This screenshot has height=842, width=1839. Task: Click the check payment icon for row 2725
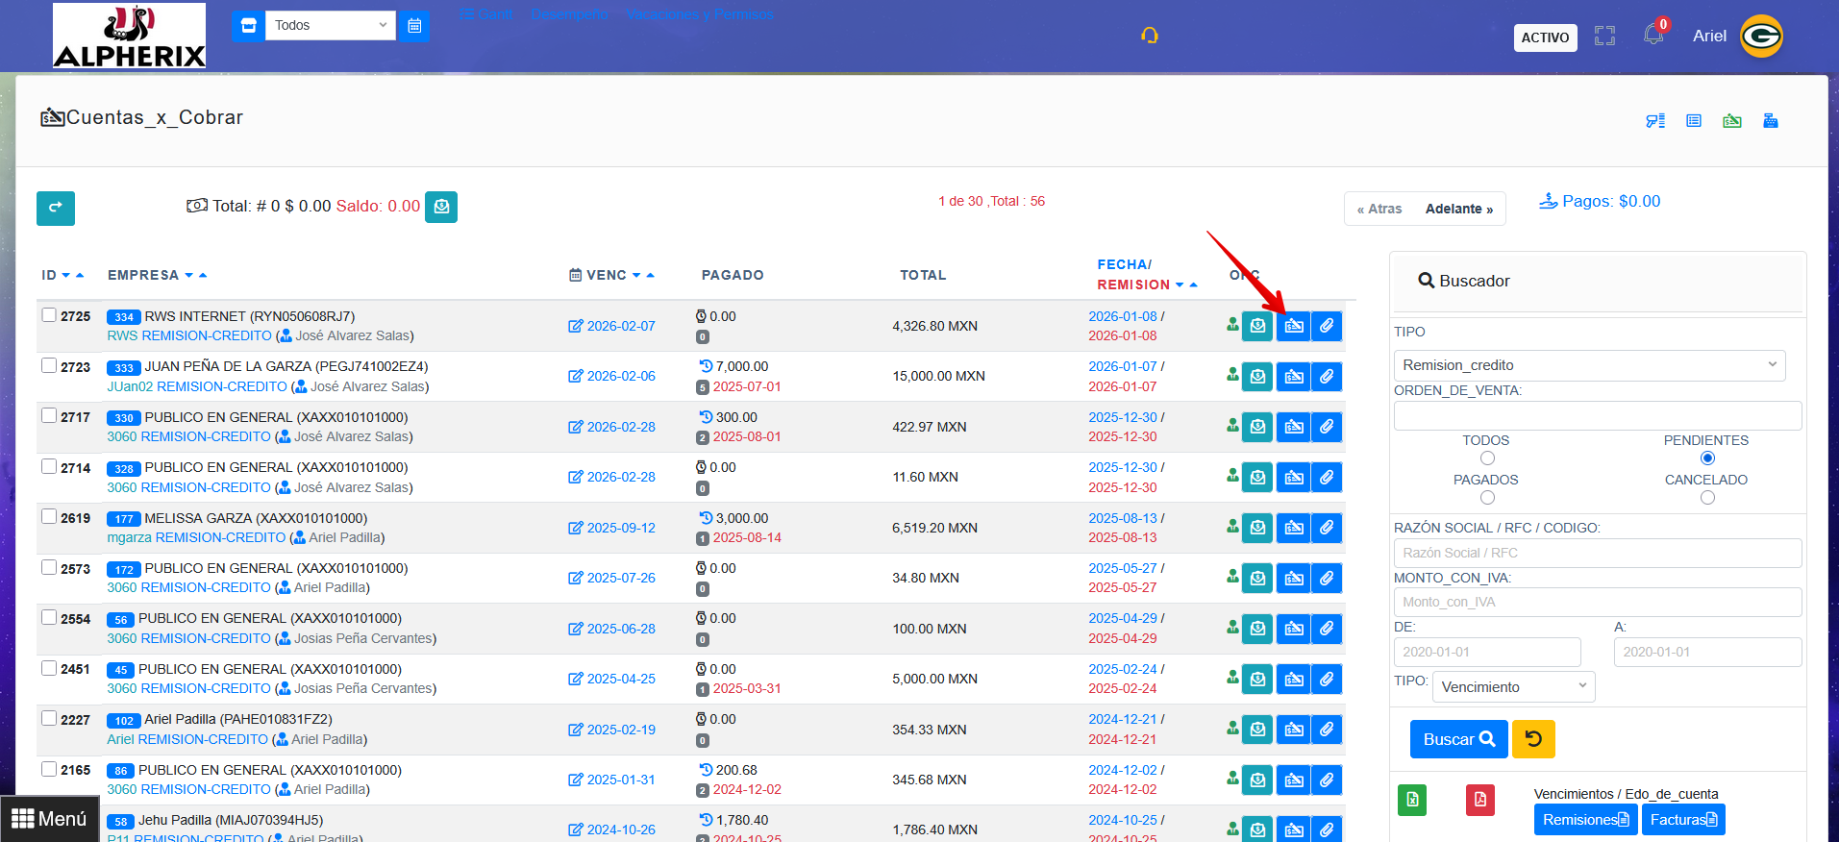(x=1293, y=326)
